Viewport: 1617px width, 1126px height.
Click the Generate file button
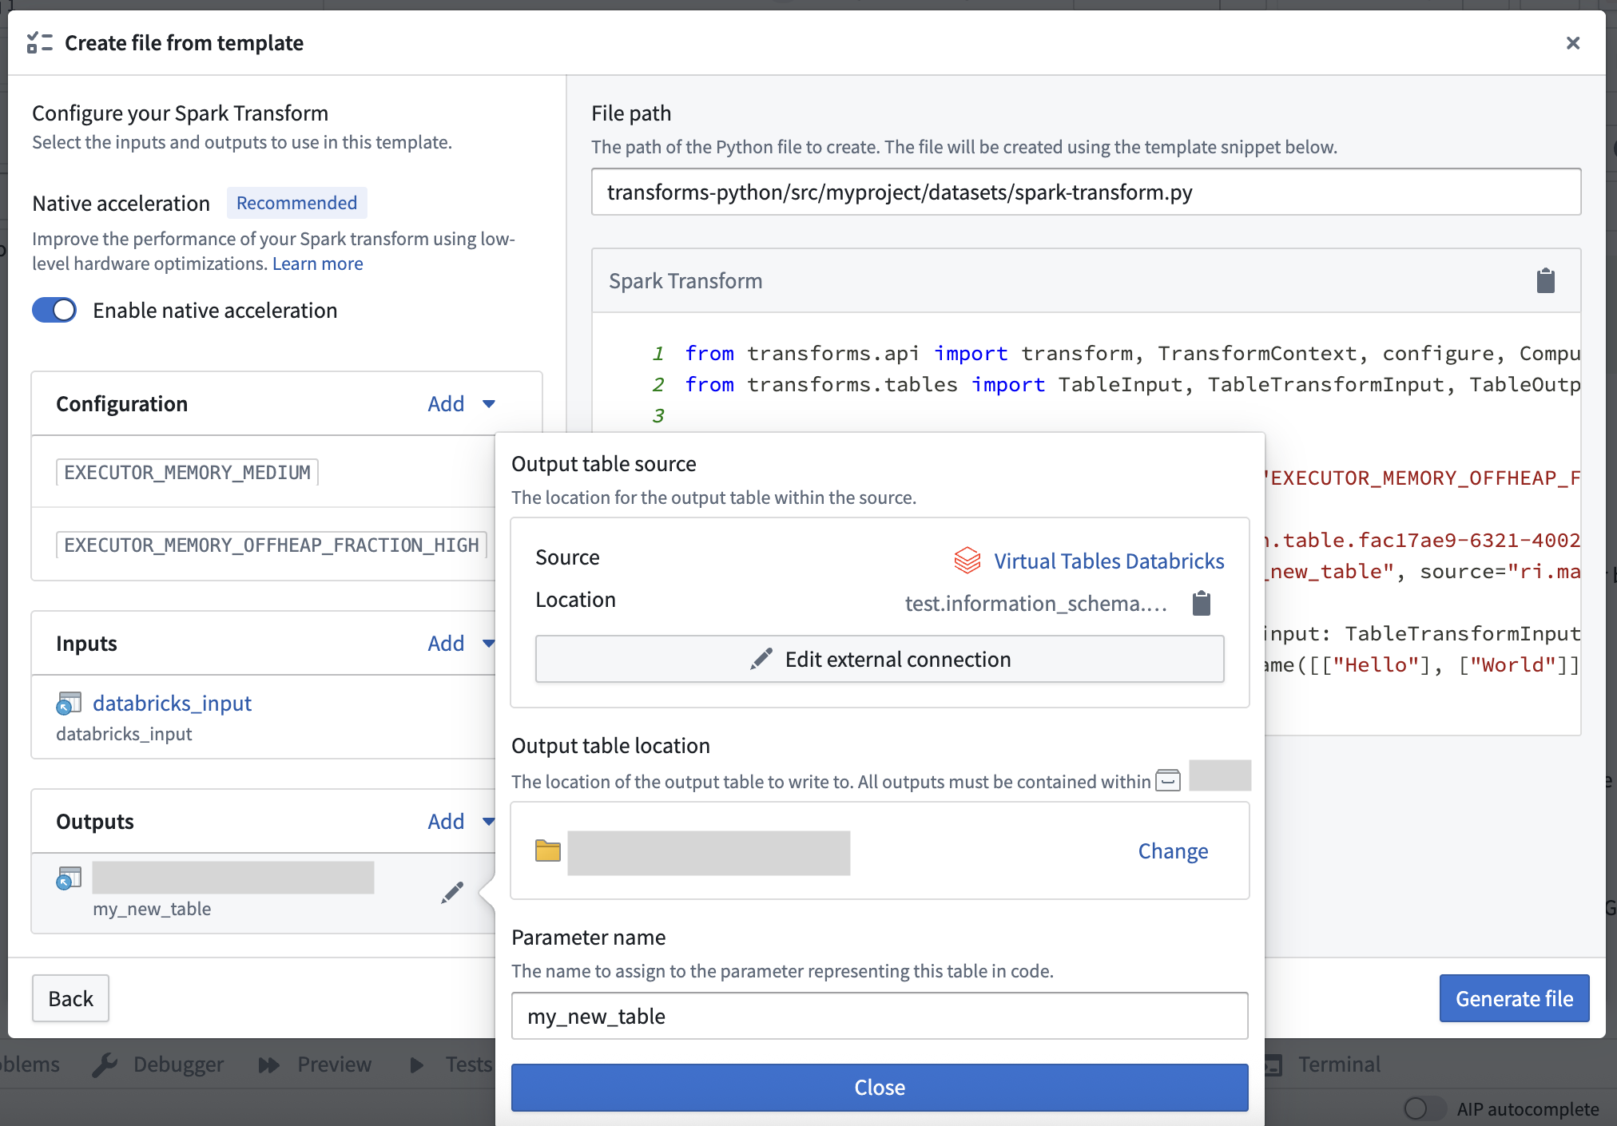click(x=1515, y=998)
